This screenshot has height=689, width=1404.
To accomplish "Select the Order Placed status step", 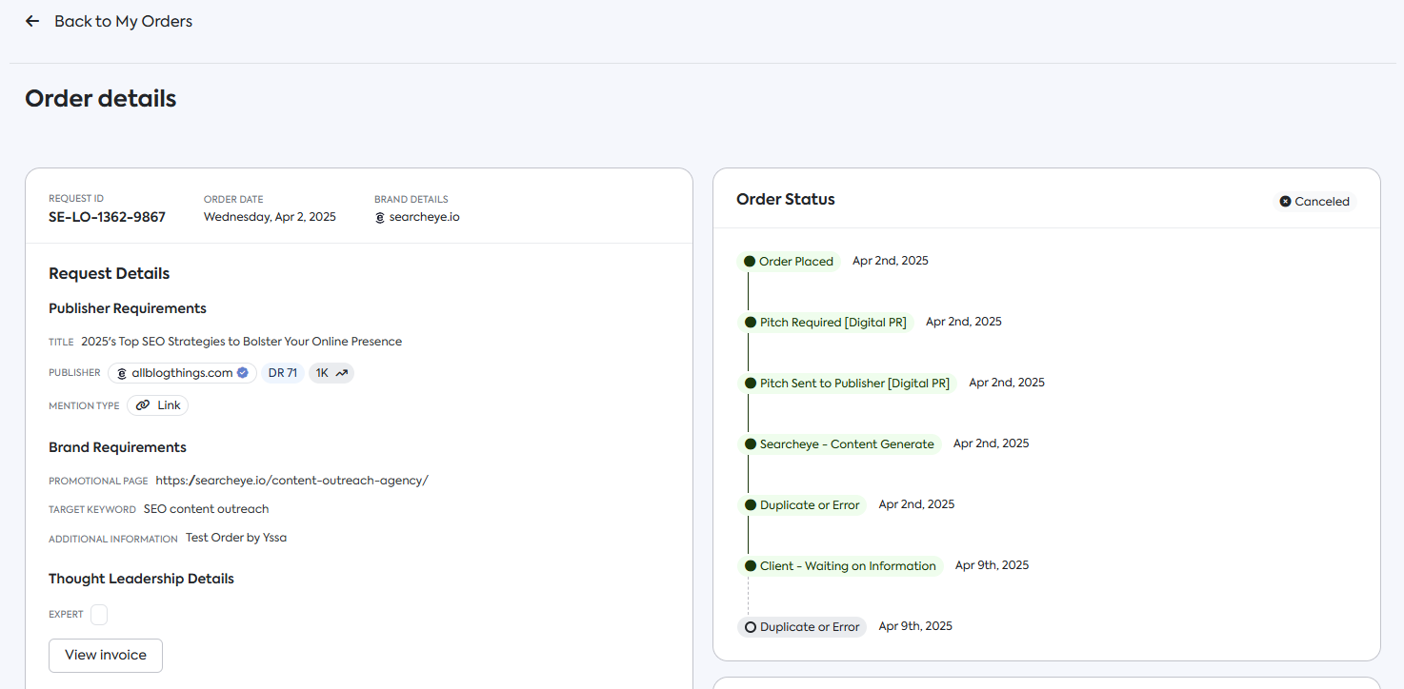I will [795, 262].
